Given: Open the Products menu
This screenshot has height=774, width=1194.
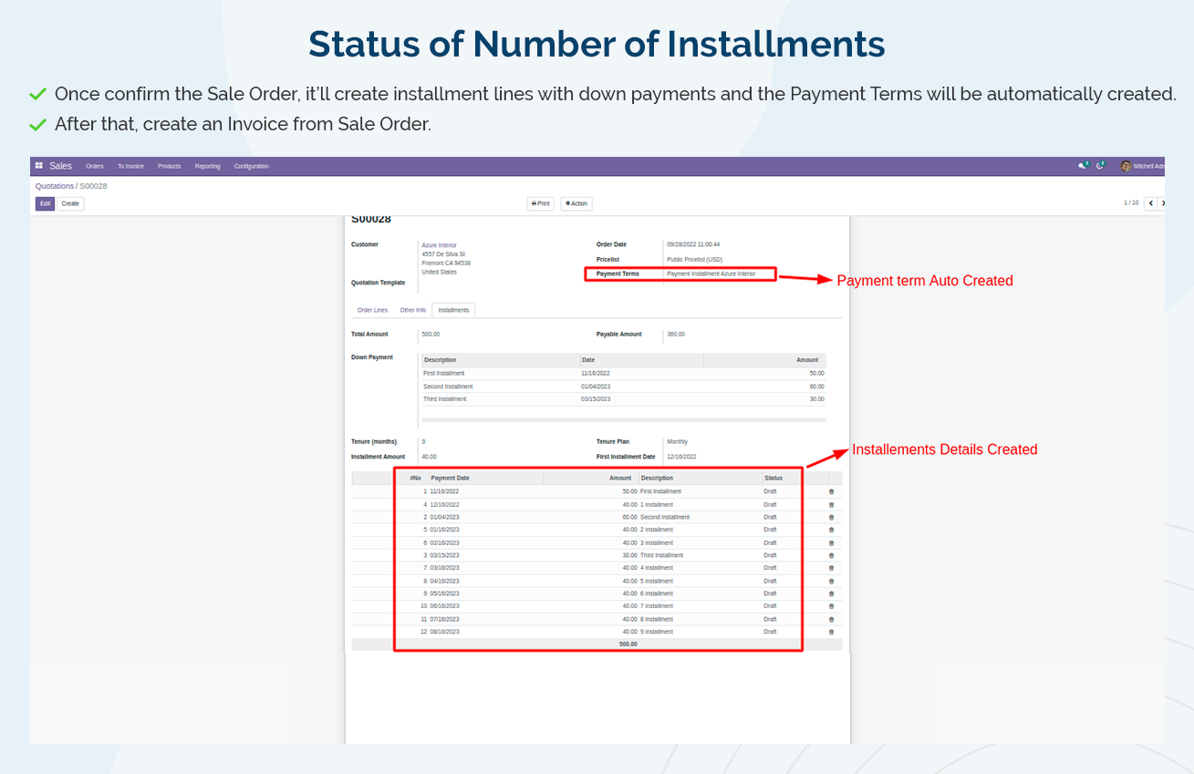Looking at the screenshot, I should (x=170, y=166).
